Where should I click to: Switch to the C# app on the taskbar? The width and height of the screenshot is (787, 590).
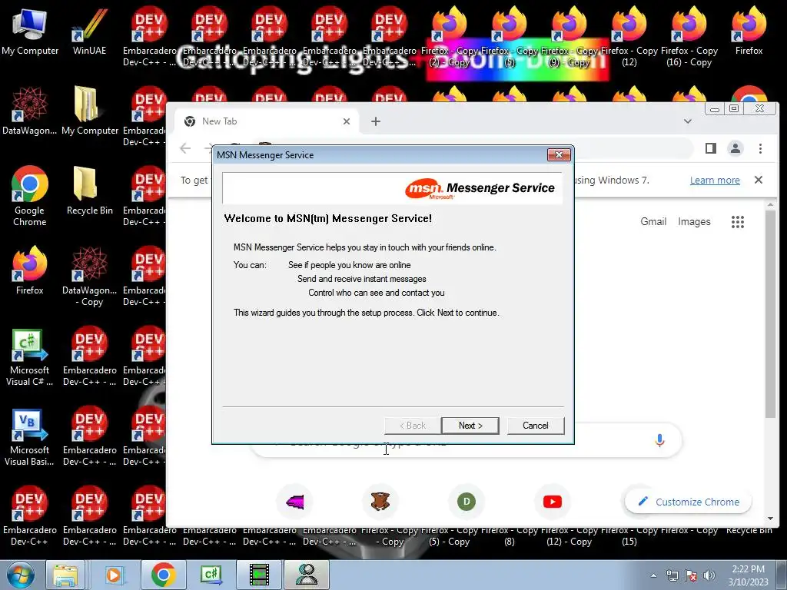pos(211,575)
